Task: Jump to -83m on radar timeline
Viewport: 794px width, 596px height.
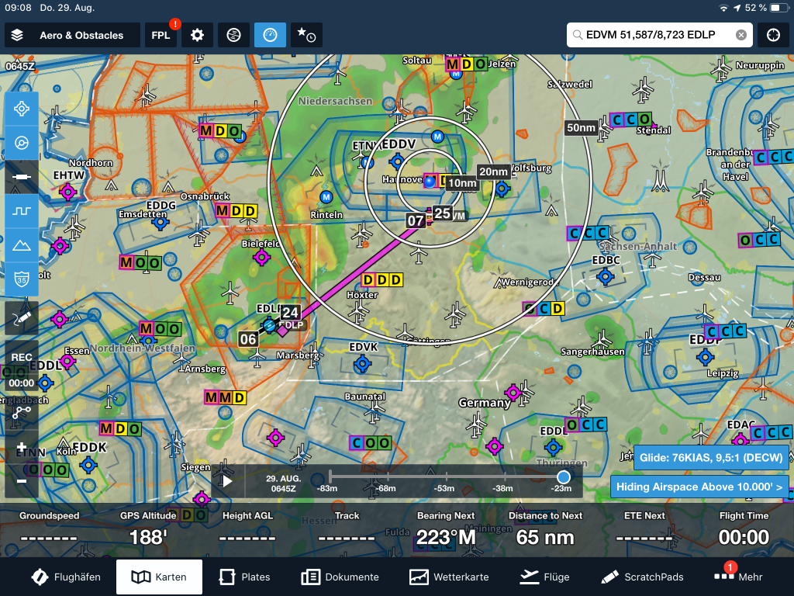Action: [327, 489]
